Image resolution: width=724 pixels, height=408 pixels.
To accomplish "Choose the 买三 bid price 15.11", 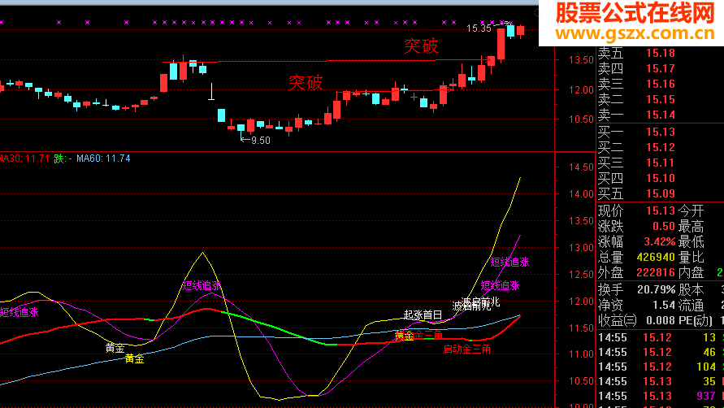I will (661, 163).
